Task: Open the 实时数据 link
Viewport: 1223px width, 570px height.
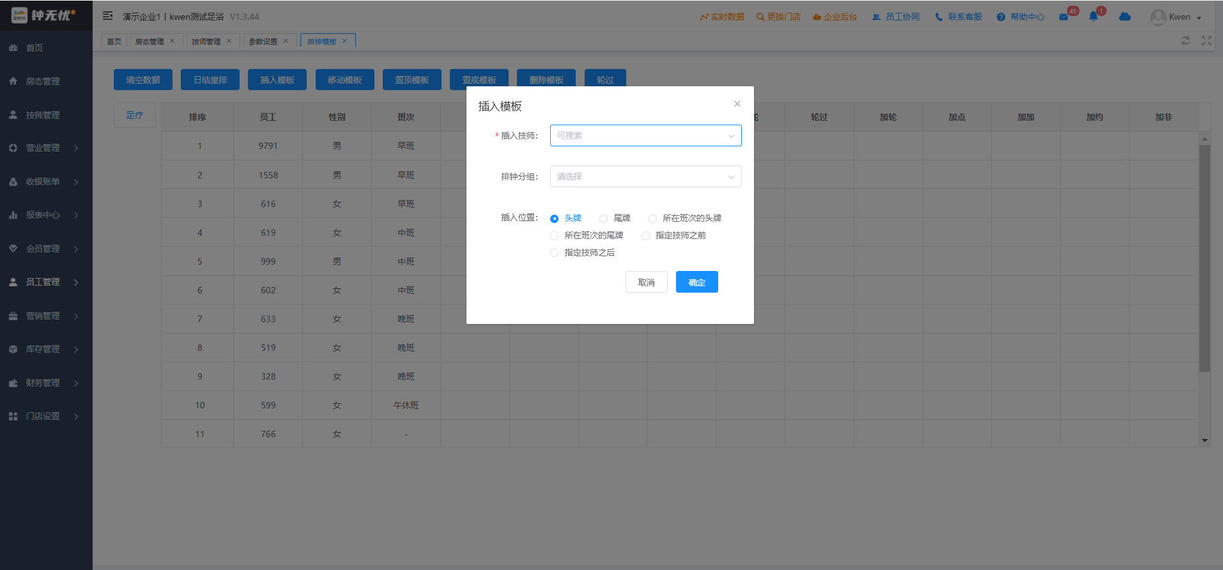Action: point(722,17)
